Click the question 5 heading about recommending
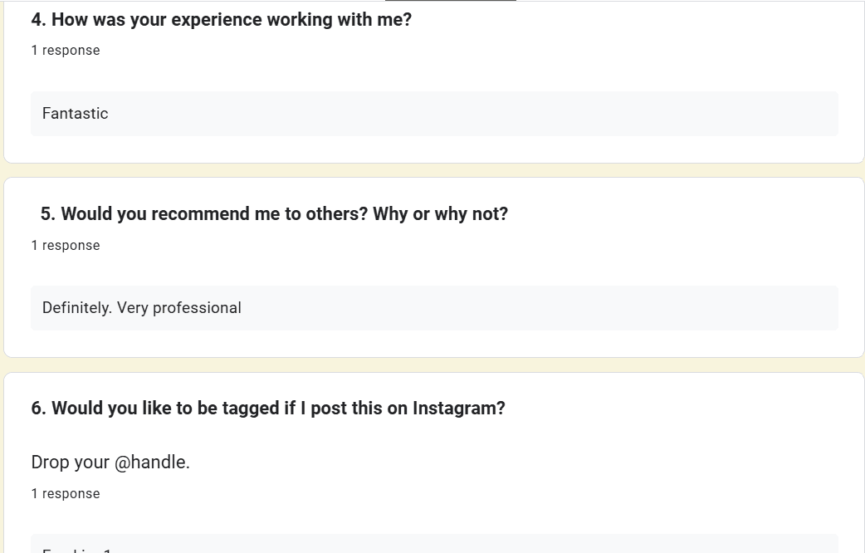 point(274,214)
